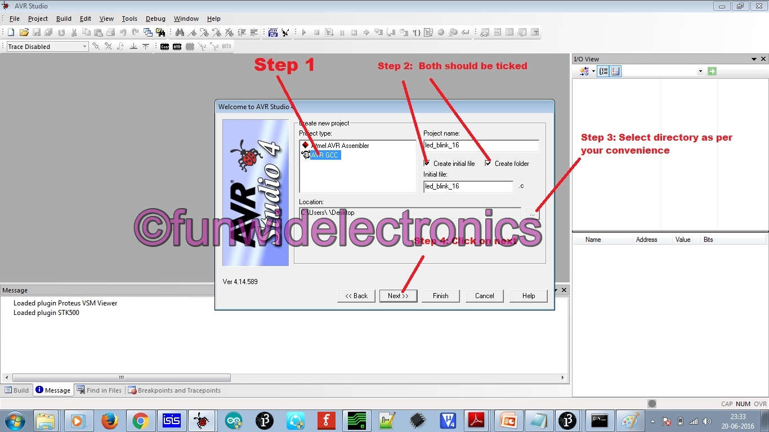This screenshot has height=432, width=769.
Task: Open the Debug menu
Action: point(155,19)
